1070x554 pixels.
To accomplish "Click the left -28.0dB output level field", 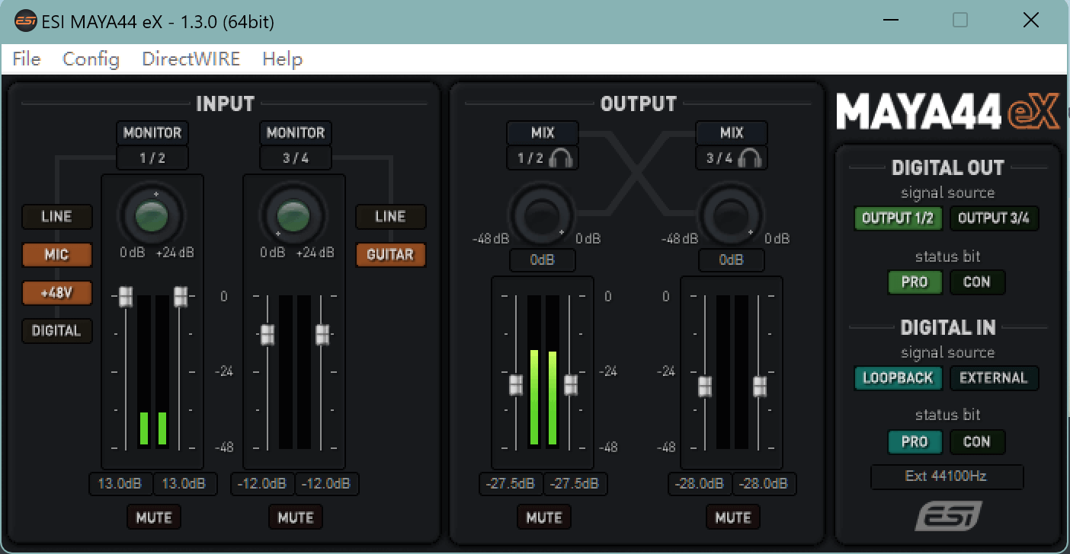I will tap(700, 484).
